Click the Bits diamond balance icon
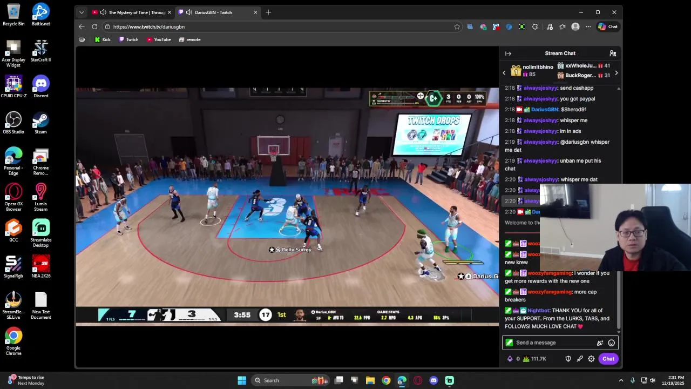The height and width of the screenshot is (389, 691). pos(510,359)
